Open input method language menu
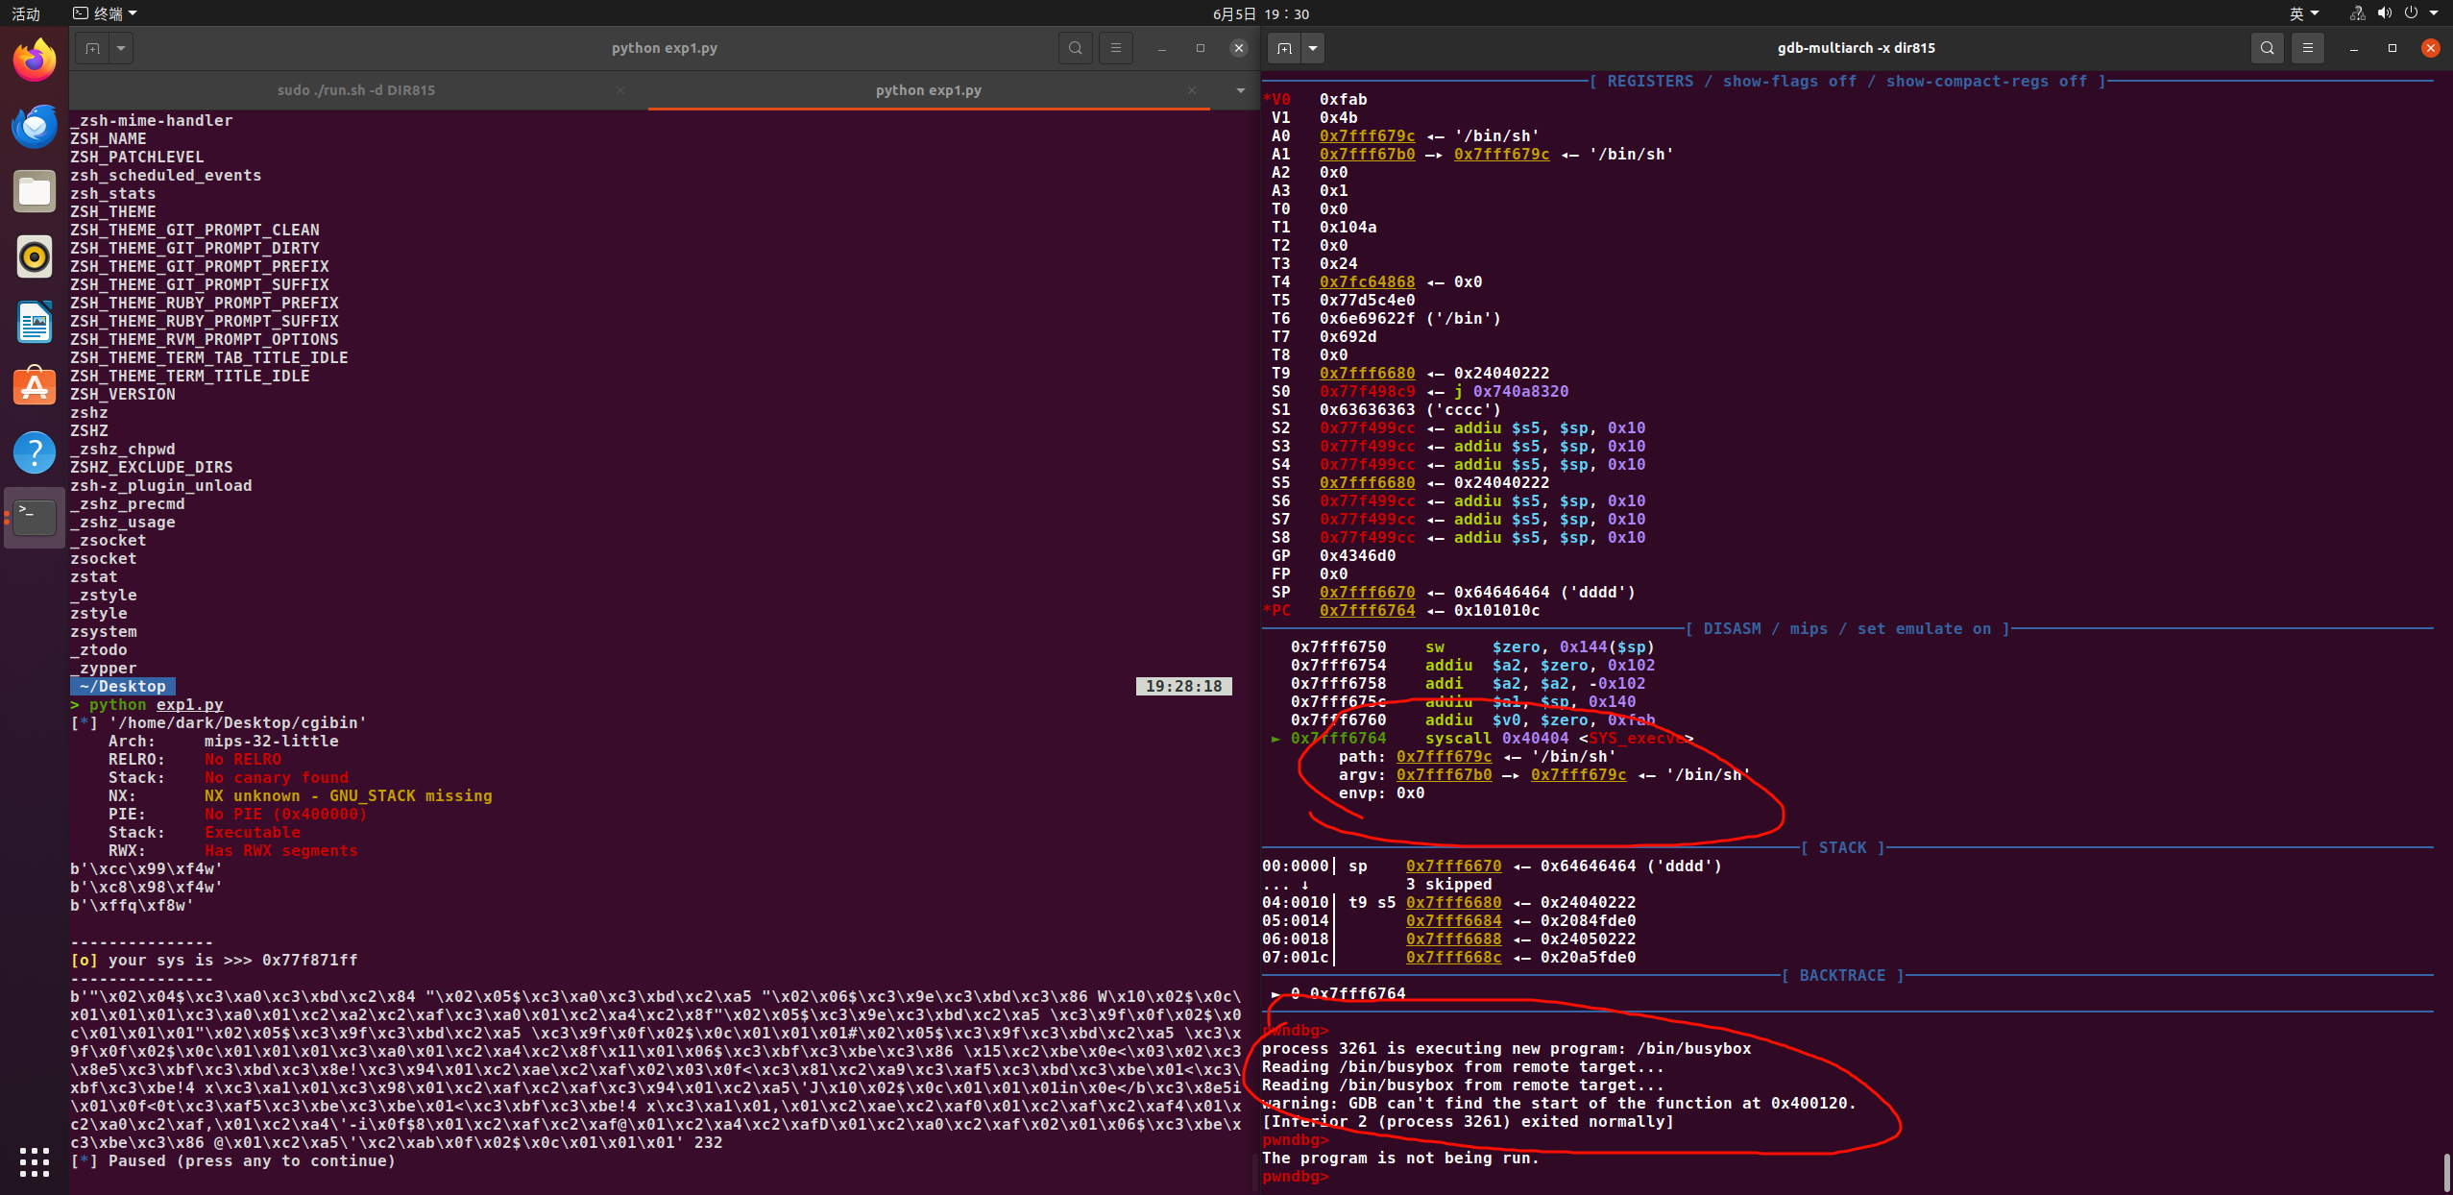The height and width of the screenshot is (1195, 2453). (x=2304, y=13)
